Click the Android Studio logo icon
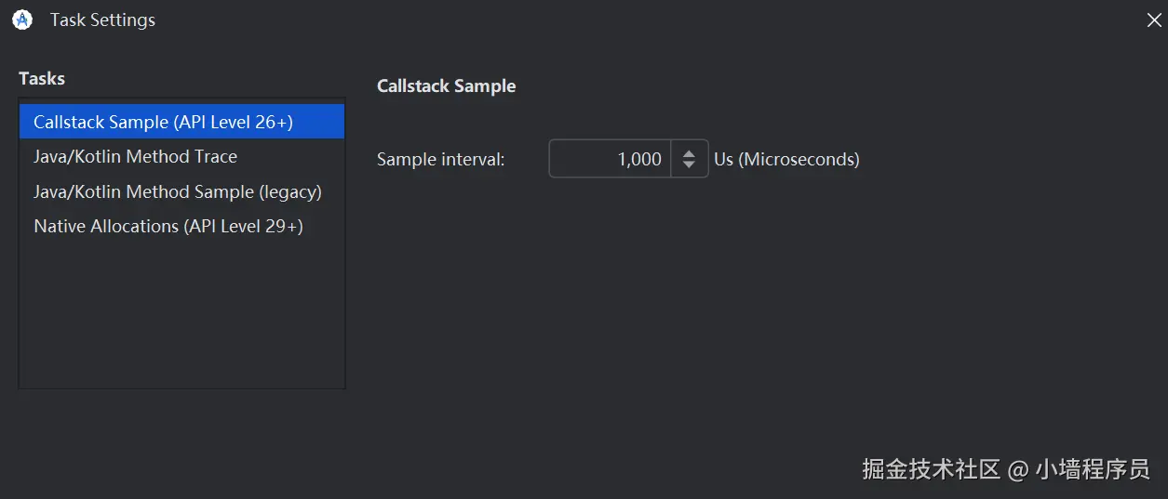This screenshot has height=499, width=1168. (22, 20)
